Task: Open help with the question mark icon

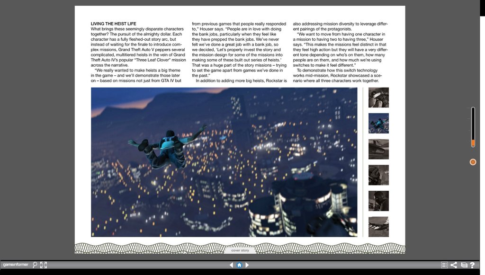Action: coord(472,265)
